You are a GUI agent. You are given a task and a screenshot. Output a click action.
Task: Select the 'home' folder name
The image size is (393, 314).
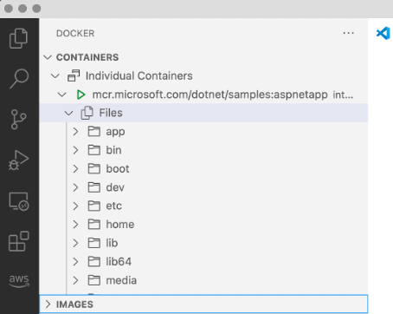pos(120,225)
